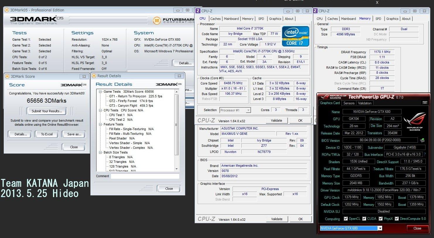The width and height of the screenshot is (434, 238).
Task: Open the Processor #1 selection dropdown
Action: (248, 110)
